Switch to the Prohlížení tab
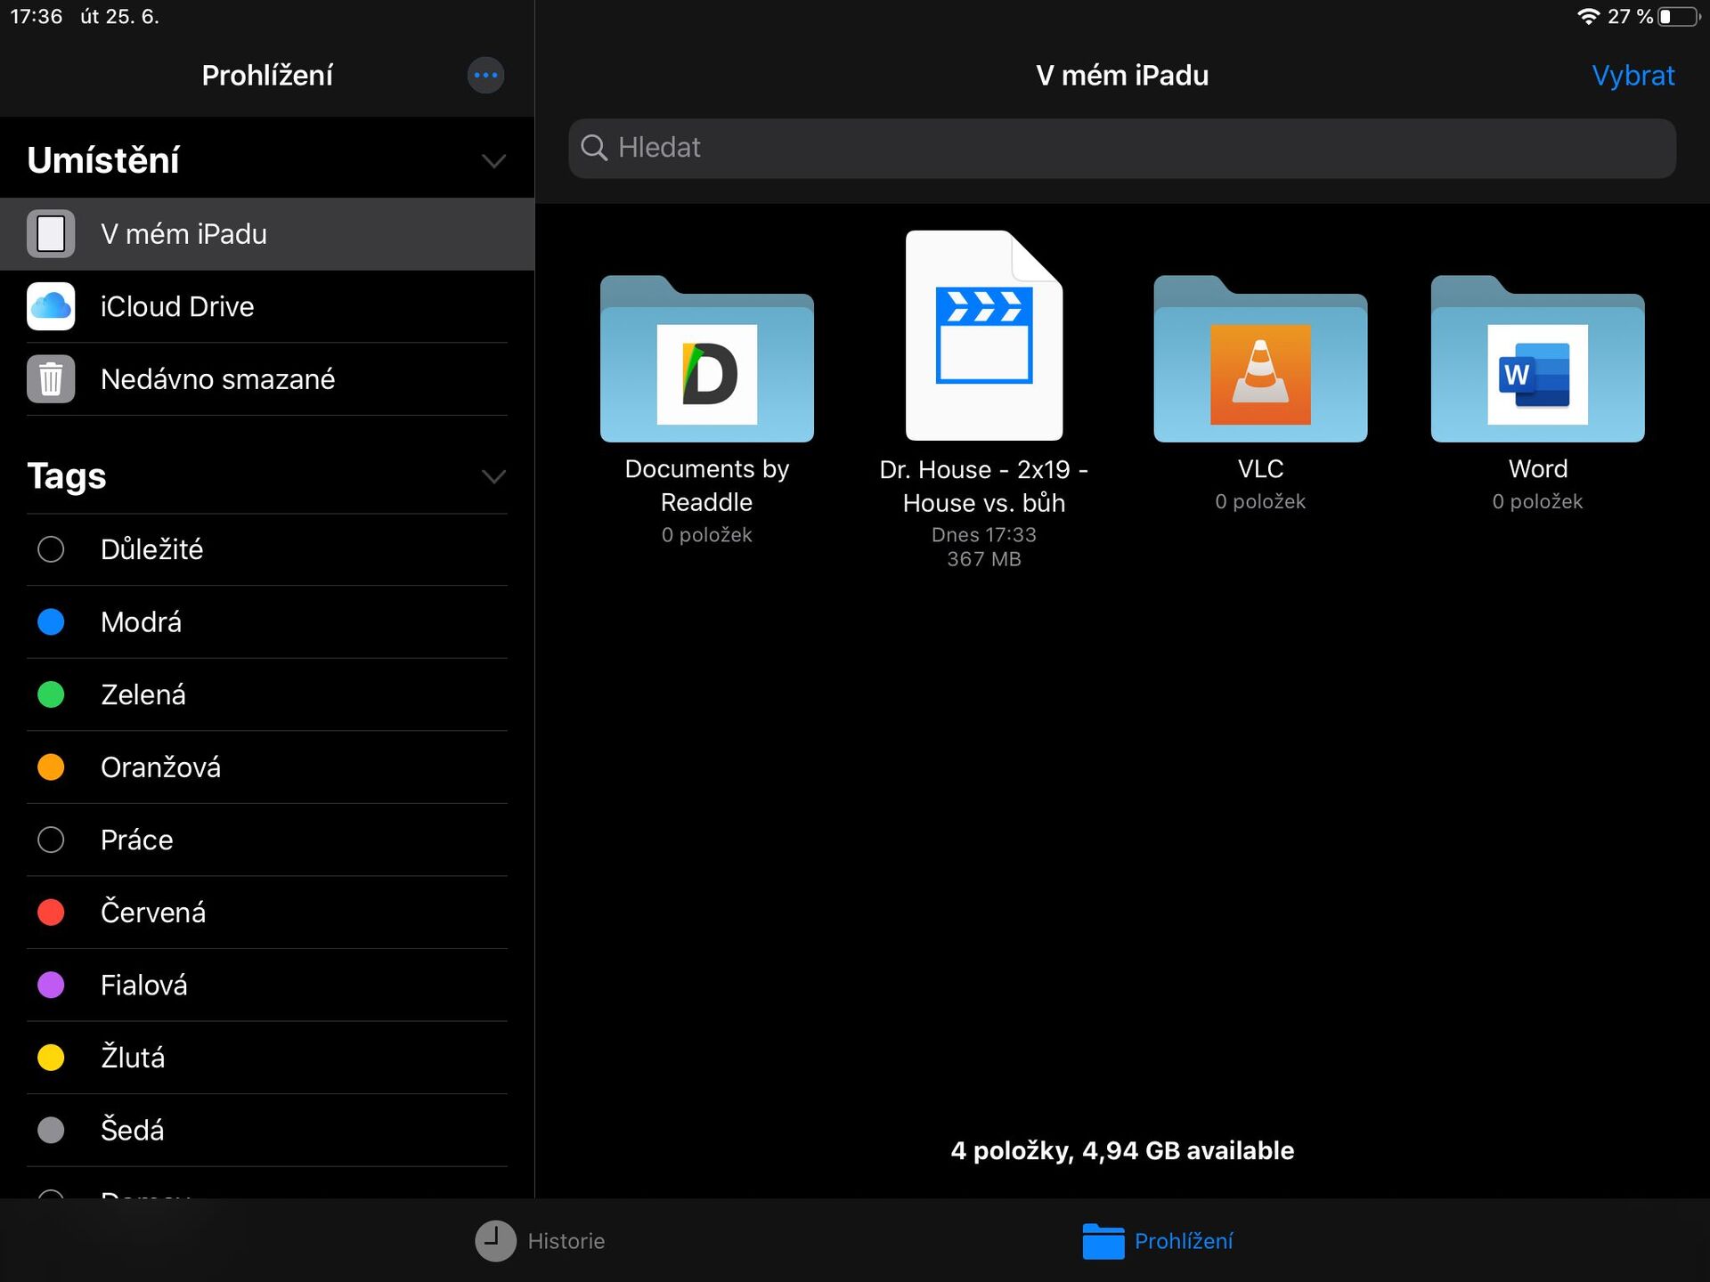 1158,1240
